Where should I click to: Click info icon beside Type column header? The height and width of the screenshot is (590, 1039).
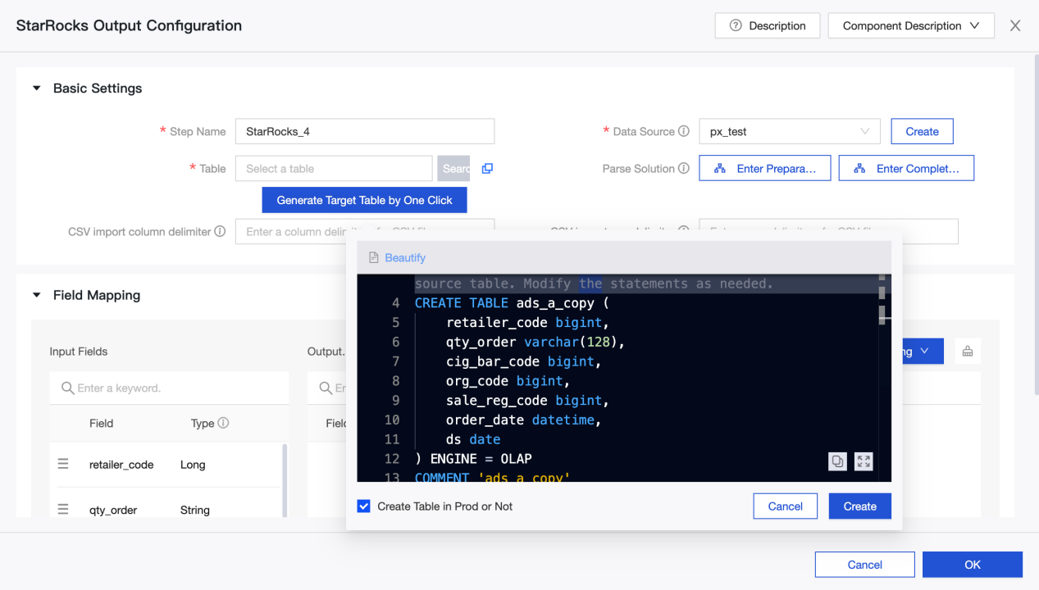[x=223, y=424]
